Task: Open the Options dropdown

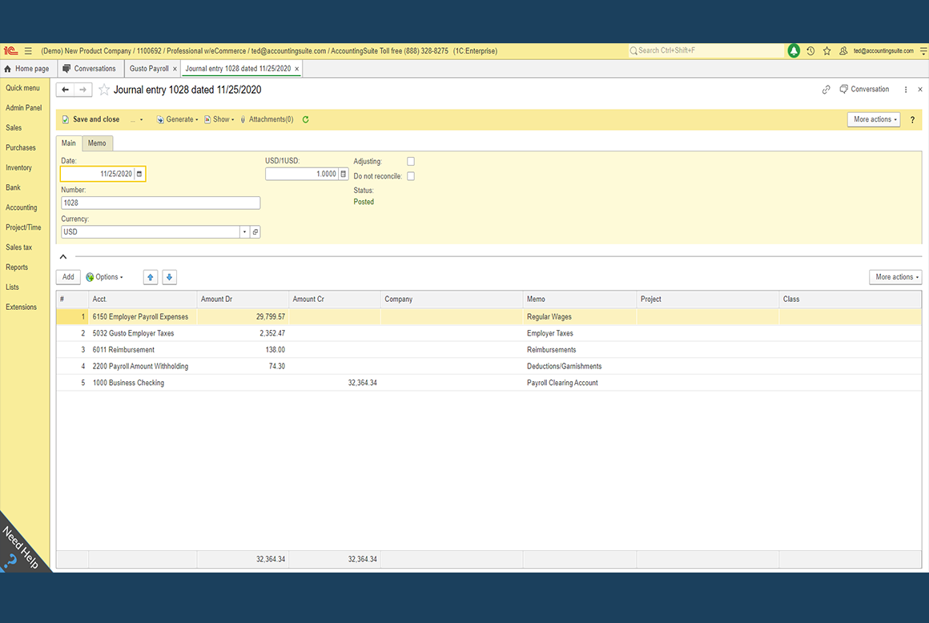Action: 105,277
